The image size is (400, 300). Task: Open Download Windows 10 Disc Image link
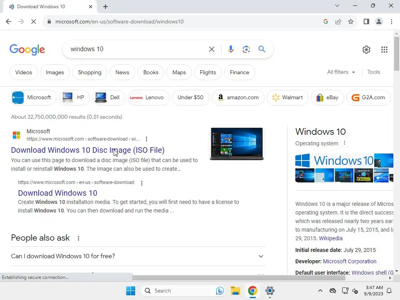pos(88,150)
